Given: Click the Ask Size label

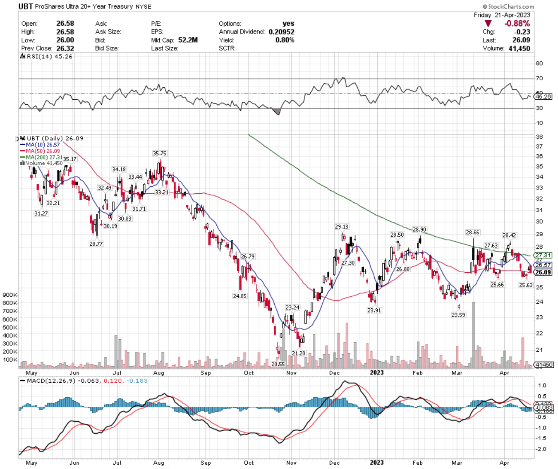Looking at the screenshot, I should (x=108, y=32).
